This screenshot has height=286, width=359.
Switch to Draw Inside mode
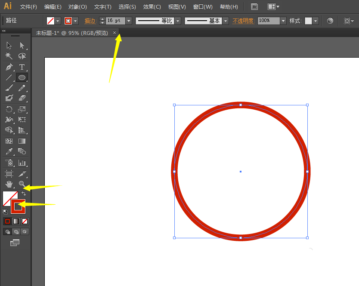click(x=25, y=232)
